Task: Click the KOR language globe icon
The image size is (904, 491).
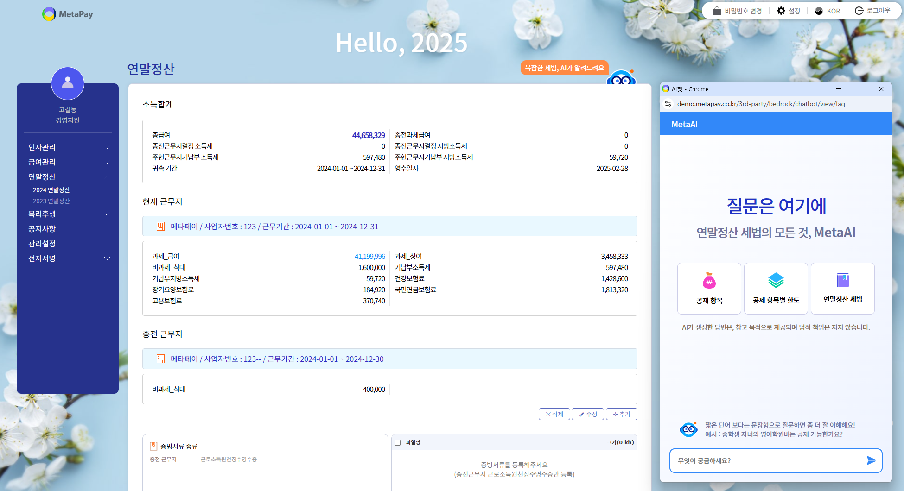Action: click(x=819, y=11)
